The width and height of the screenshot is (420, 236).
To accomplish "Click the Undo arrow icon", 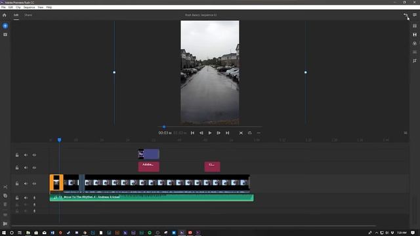I will click(x=406, y=15).
